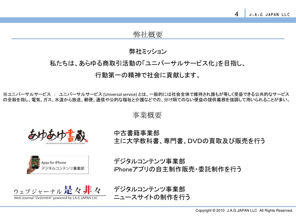
Task: Click the 中古書籍事業部 label
Action: [x=137, y=133]
